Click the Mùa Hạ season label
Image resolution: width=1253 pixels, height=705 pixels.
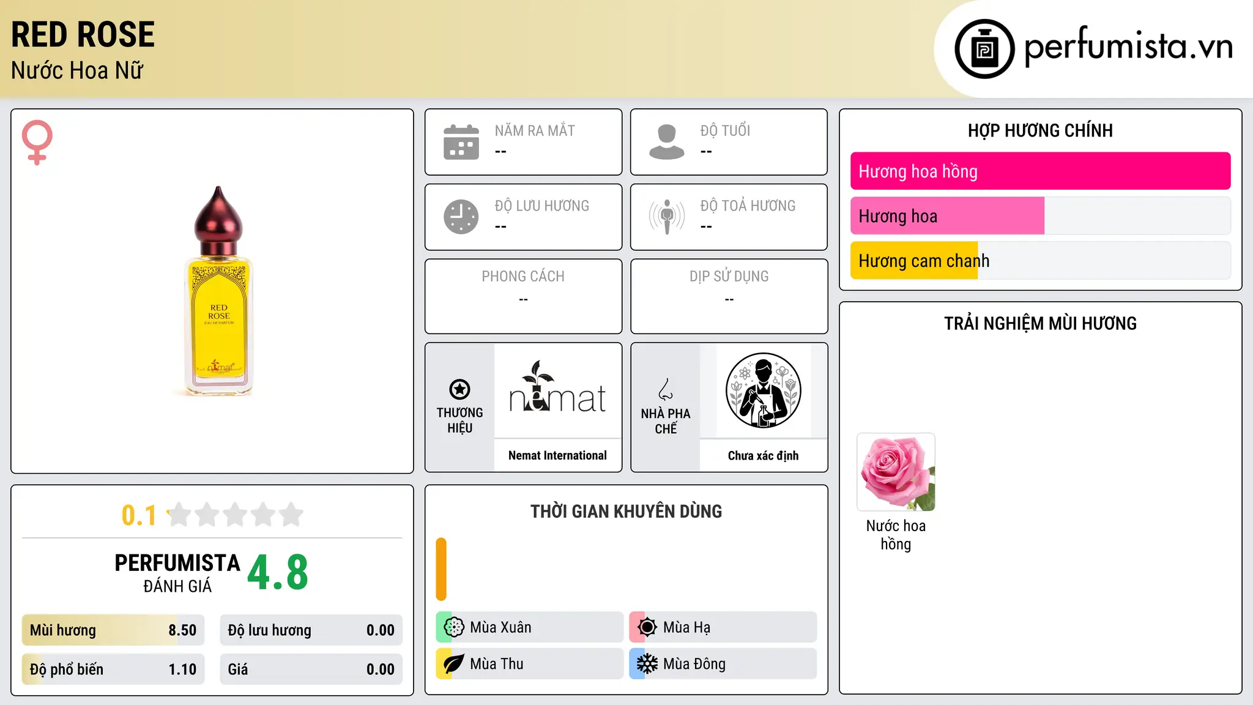tap(686, 627)
